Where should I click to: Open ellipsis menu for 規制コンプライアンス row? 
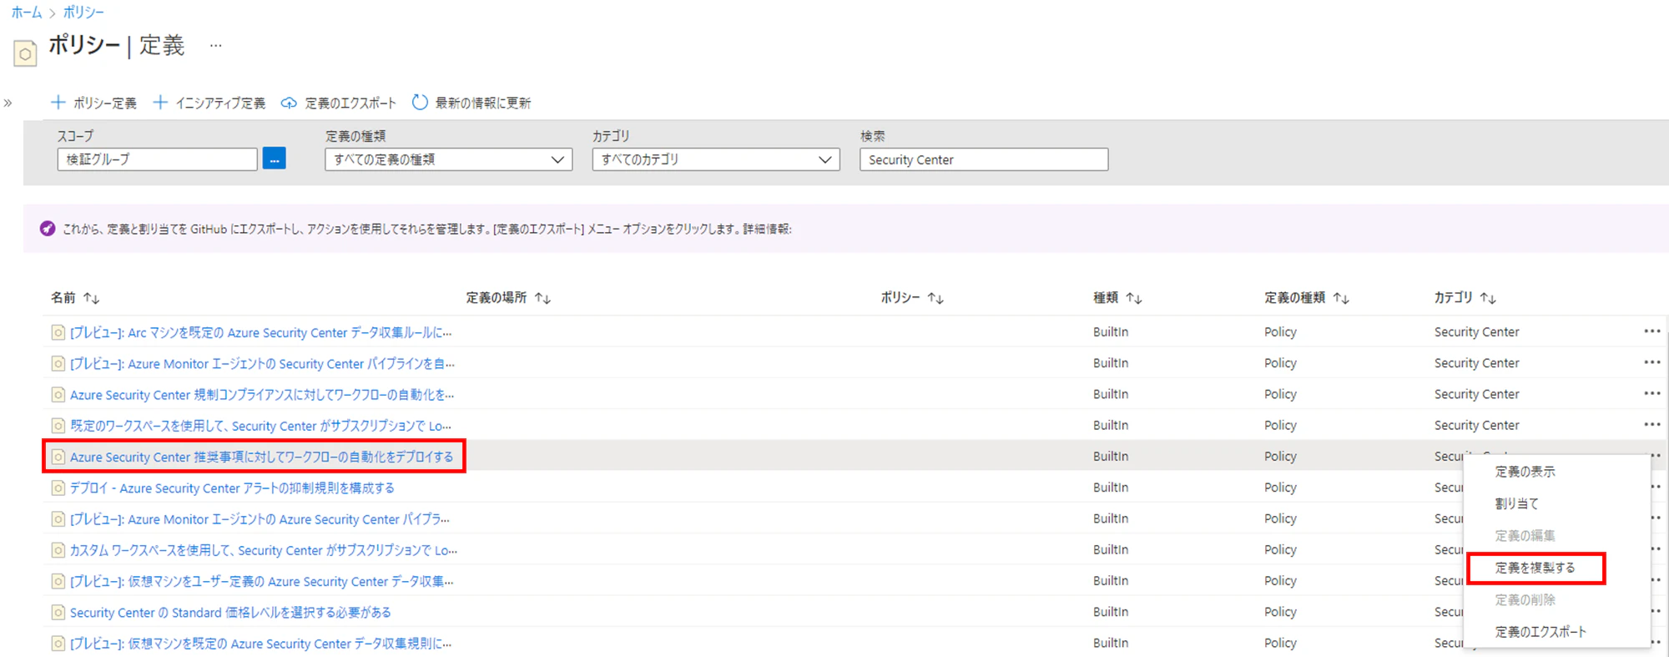(1652, 393)
